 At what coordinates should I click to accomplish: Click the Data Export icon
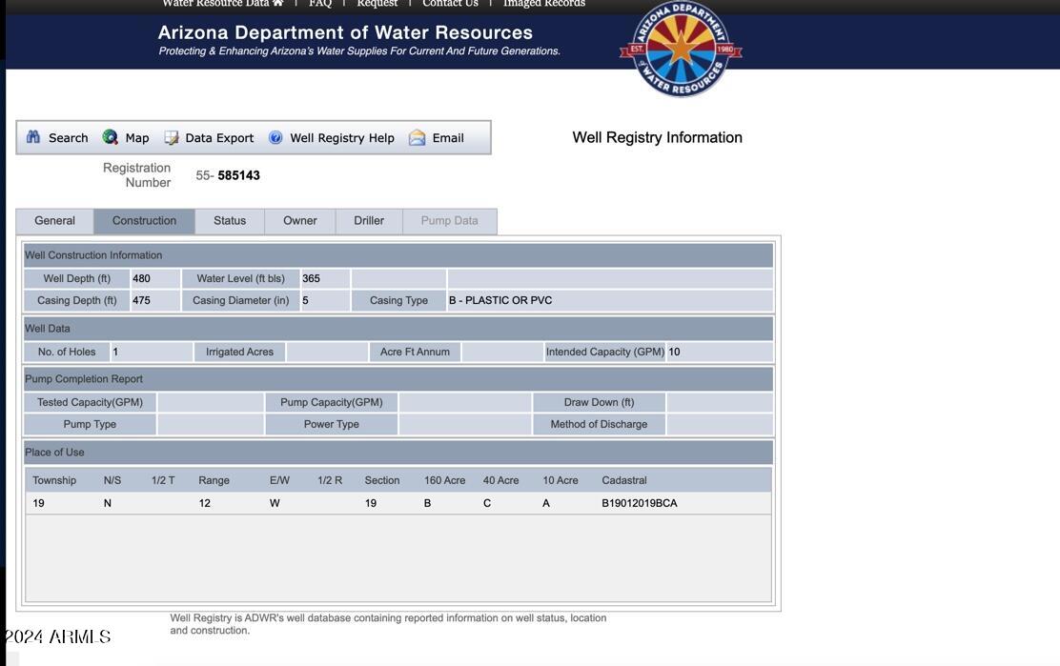(172, 137)
